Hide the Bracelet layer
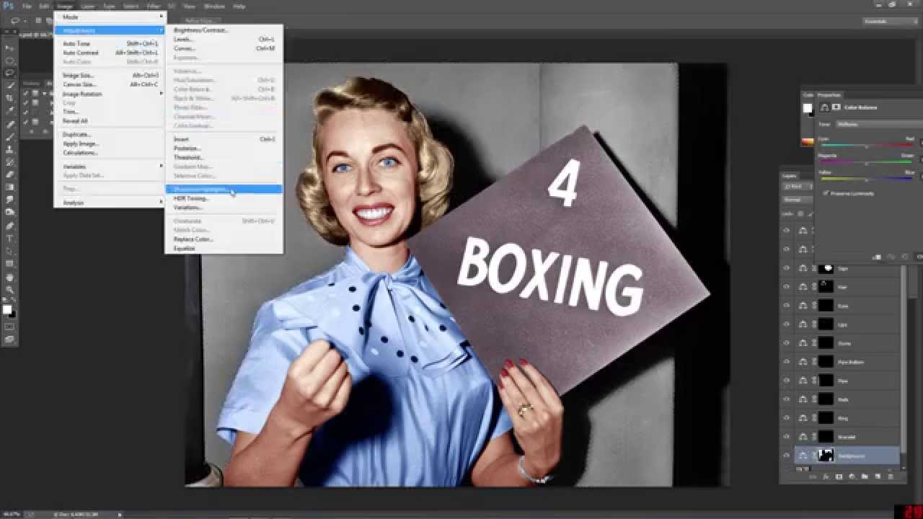The image size is (923, 519). click(x=787, y=437)
